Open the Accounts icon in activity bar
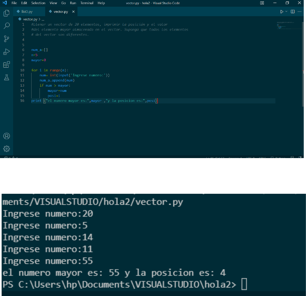This screenshot has height=296, width=306. coord(6,136)
